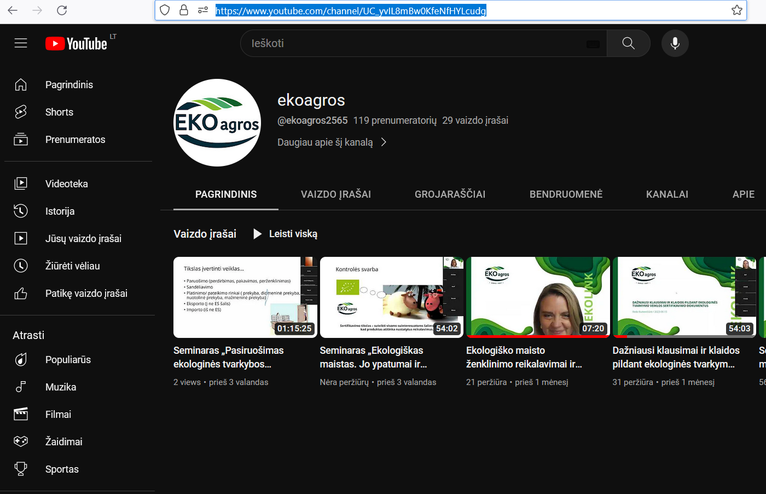Click the Filmai clapperboard icon
The width and height of the screenshot is (766, 494).
click(x=21, y=414)
